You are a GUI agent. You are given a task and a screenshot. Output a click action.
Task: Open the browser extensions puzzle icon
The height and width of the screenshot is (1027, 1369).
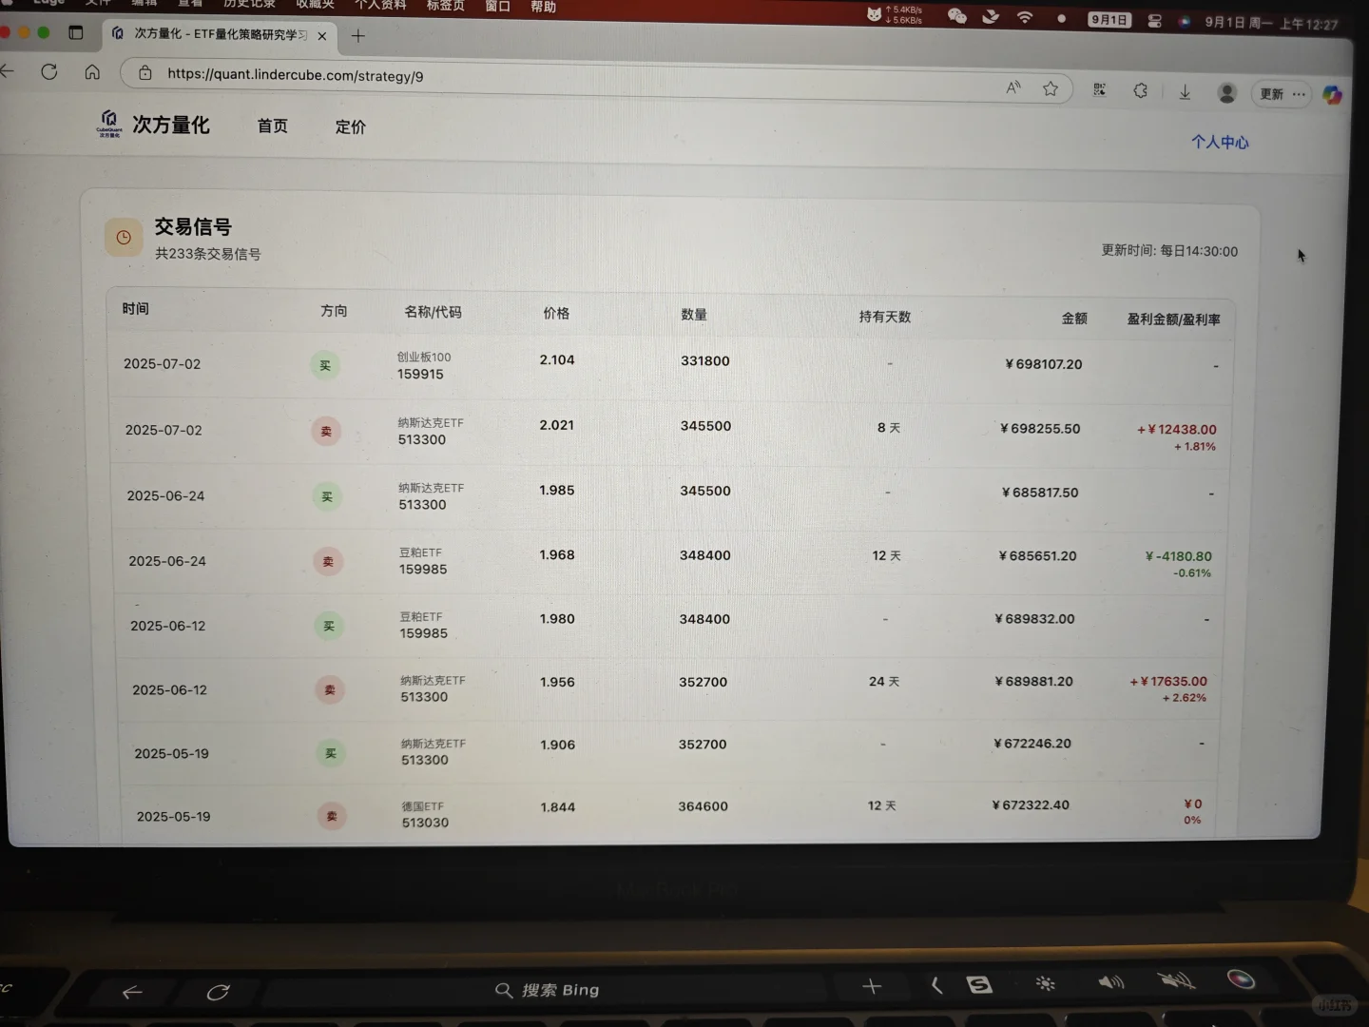(x=1140, y=90)
